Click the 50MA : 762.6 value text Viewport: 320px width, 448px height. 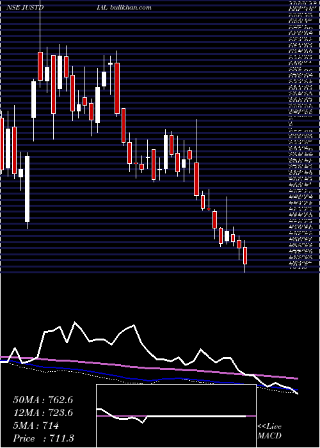click(43, 400)
